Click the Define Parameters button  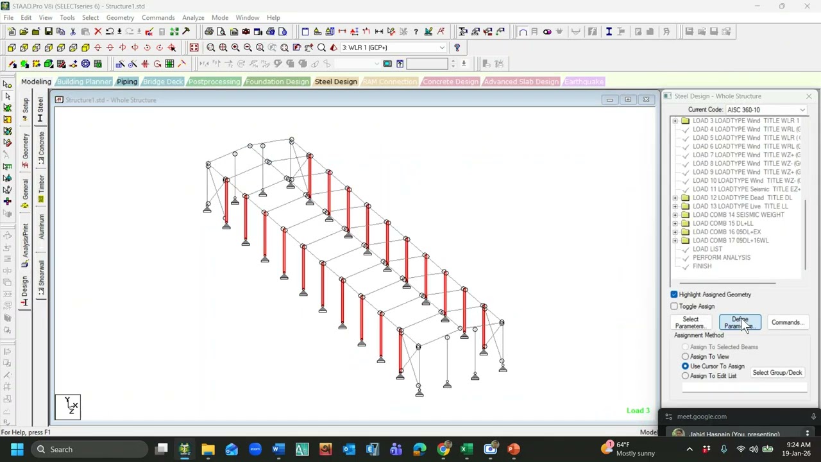pos(740,323)
